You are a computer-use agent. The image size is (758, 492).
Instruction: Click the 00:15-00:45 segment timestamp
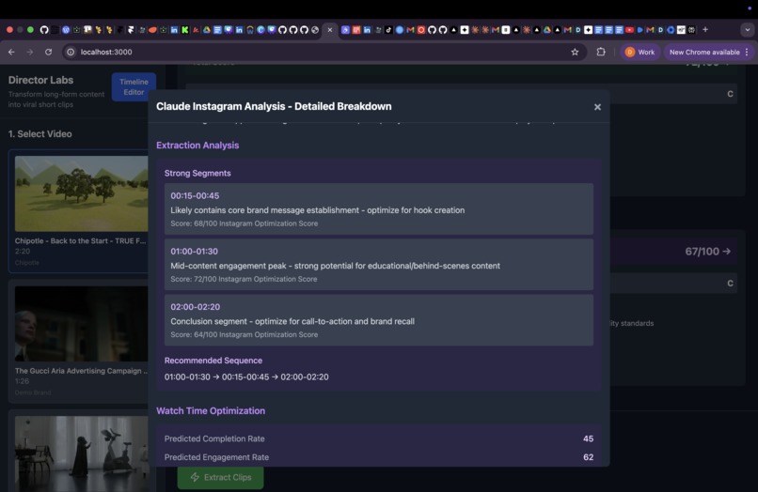point(195,195)
